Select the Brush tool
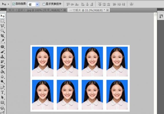This screenshot has height=114, width=164. [x=3, y=51]
